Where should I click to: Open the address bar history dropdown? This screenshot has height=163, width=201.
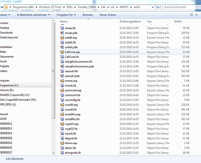153,7
